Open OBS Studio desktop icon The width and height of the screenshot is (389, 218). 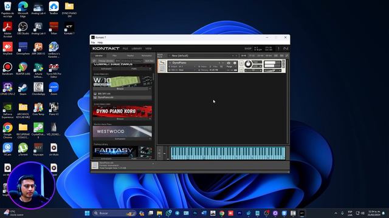(x=23, y=28)
